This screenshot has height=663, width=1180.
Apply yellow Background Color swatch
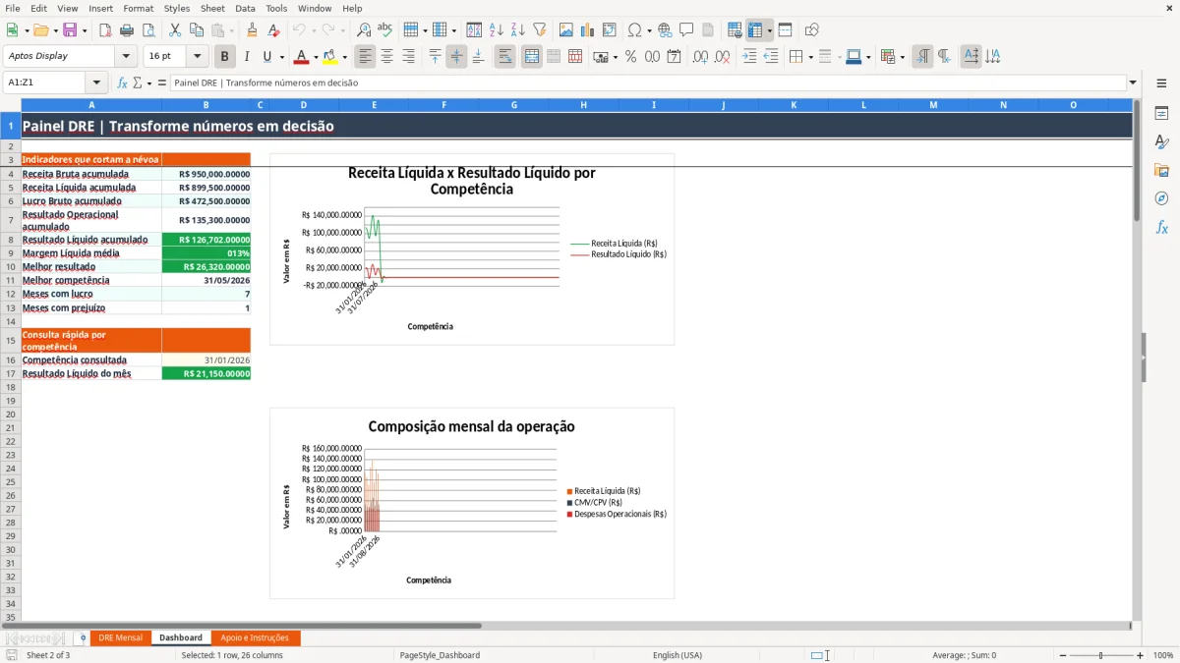click(329, 57)
